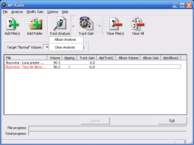Click the Album Gain column header

pos(151,58)
